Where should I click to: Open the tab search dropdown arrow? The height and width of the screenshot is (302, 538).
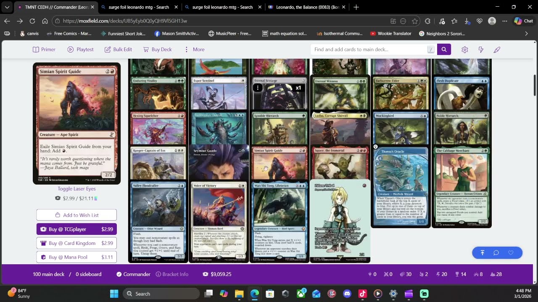(x=7, y=7)
